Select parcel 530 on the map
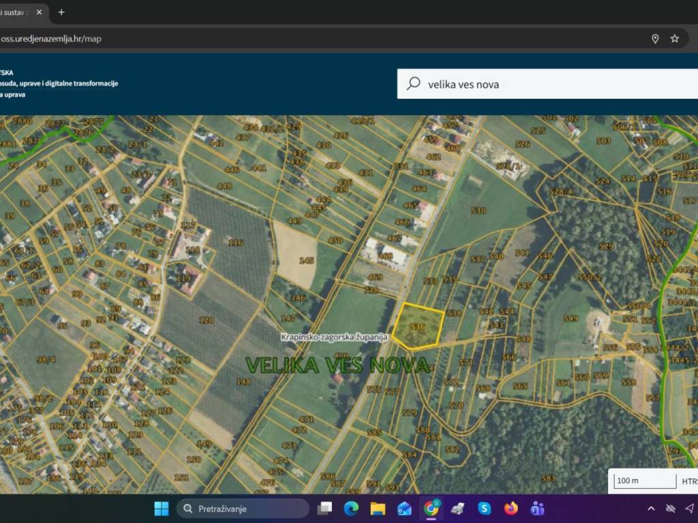This screenshot has height=523, width=698. tap(478, 211)
